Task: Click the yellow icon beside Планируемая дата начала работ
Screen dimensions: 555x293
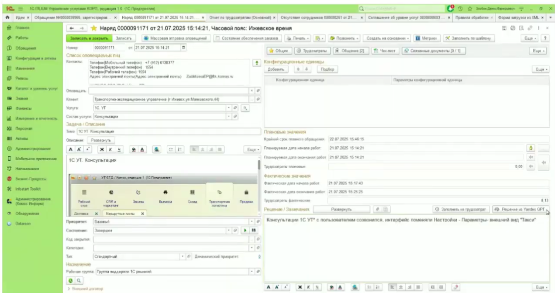Action: pyautogui.click(x=531, y=148)
